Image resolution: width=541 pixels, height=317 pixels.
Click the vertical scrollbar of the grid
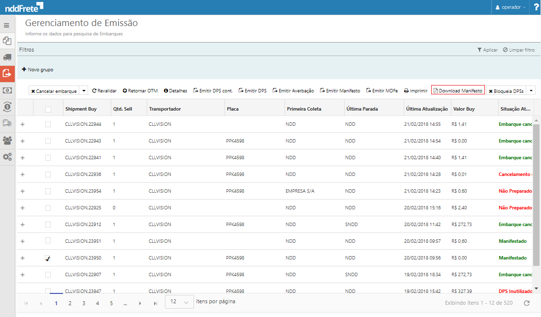pyautogui.click(x=537, y=197)
